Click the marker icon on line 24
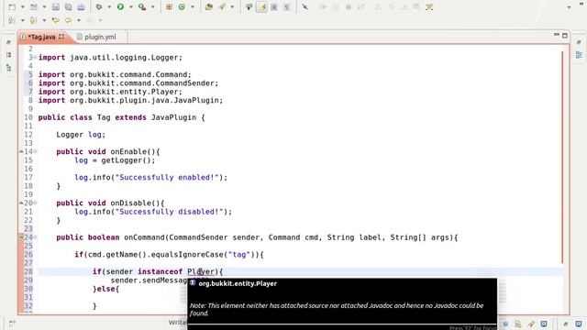The image size is (587, 330). tap(21, 236)
